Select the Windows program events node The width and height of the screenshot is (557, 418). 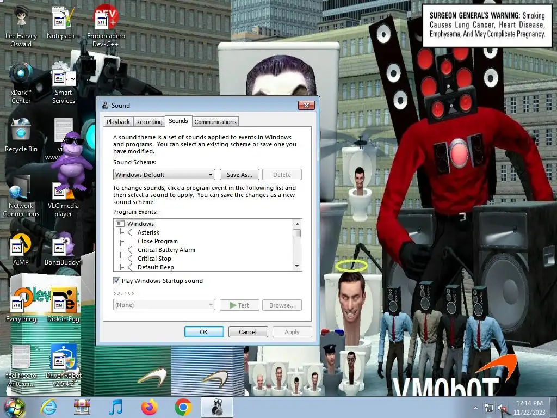pyautogui.click(x=141, y=224)
